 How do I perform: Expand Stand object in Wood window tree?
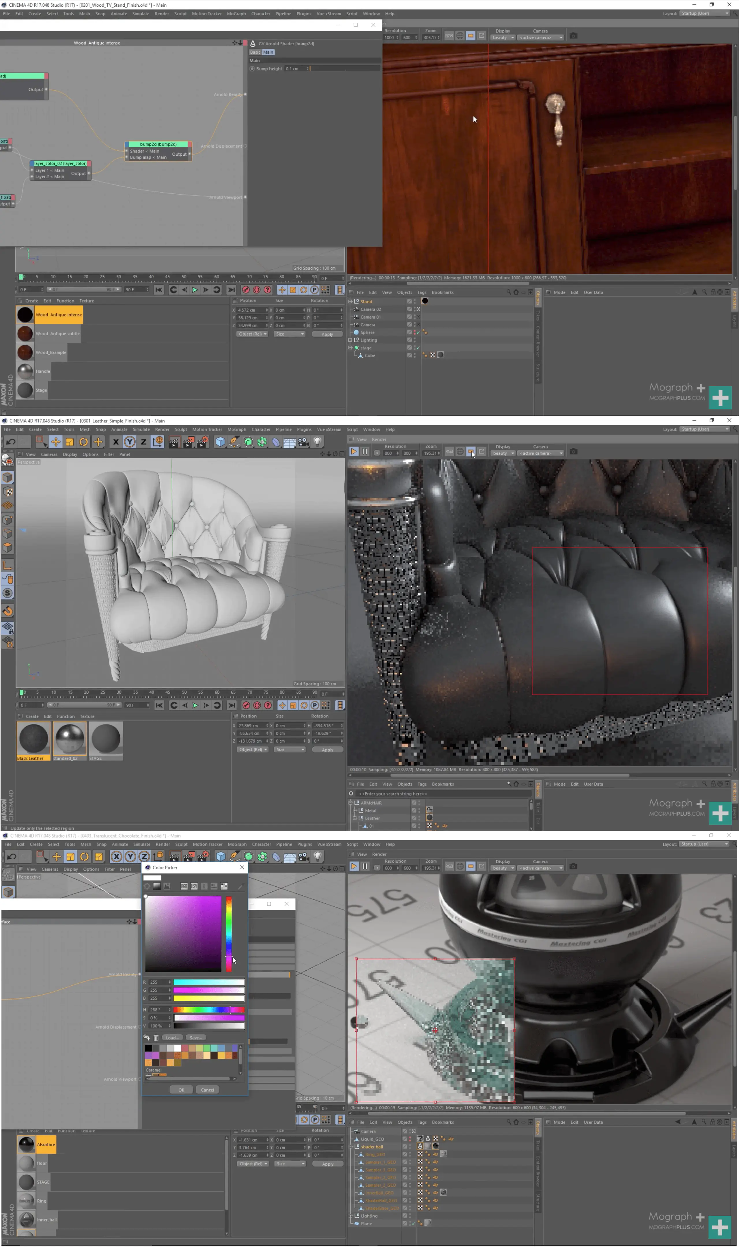[350, 302]
